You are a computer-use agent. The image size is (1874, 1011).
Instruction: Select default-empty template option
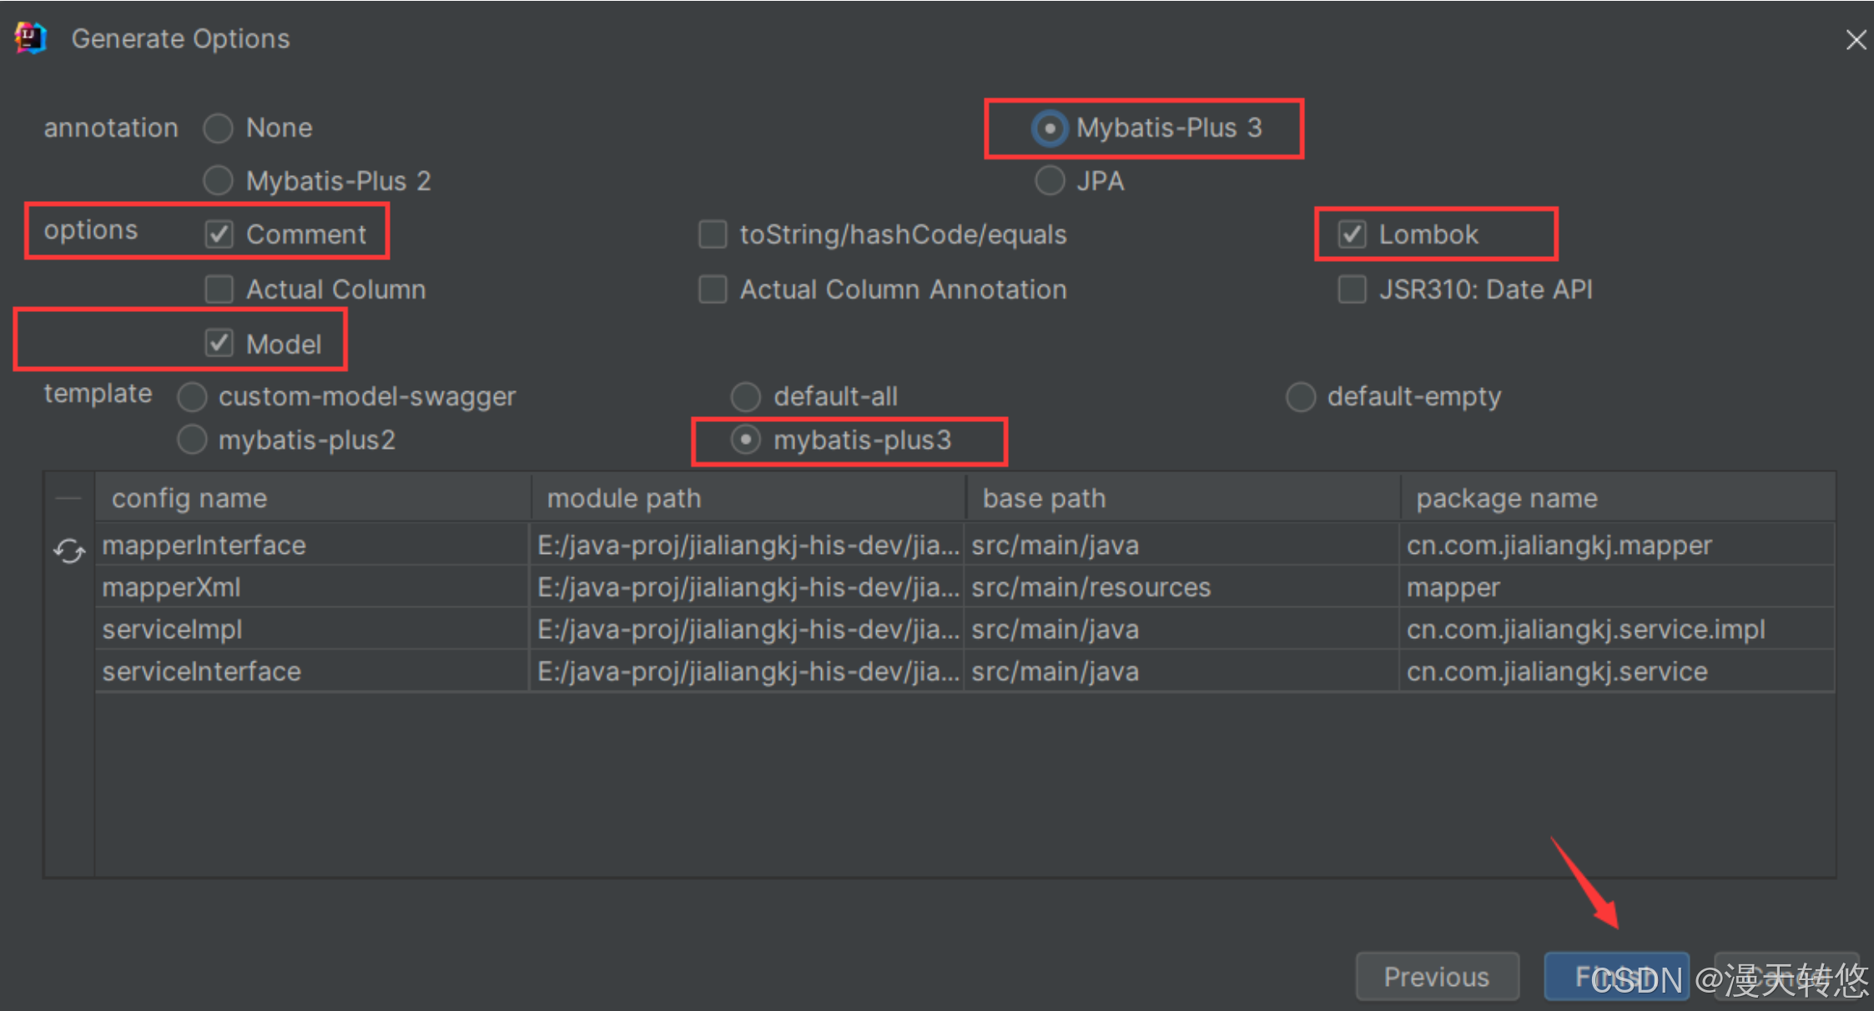pyautogui.click(x=1300, y=396)
